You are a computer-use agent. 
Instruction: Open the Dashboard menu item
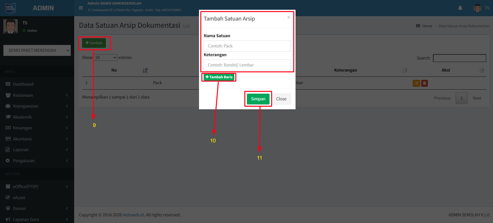tap(23, 84)
